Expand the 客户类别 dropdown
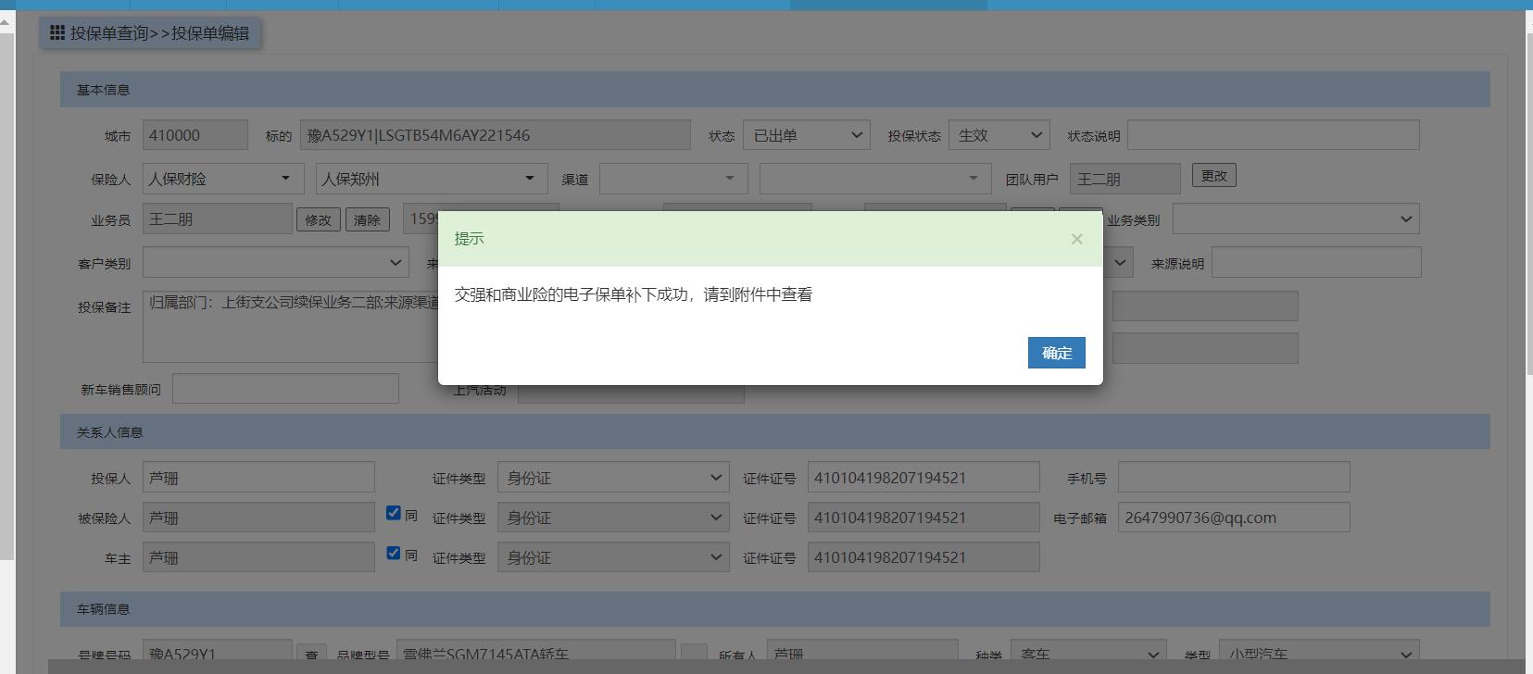 (275, 263)
